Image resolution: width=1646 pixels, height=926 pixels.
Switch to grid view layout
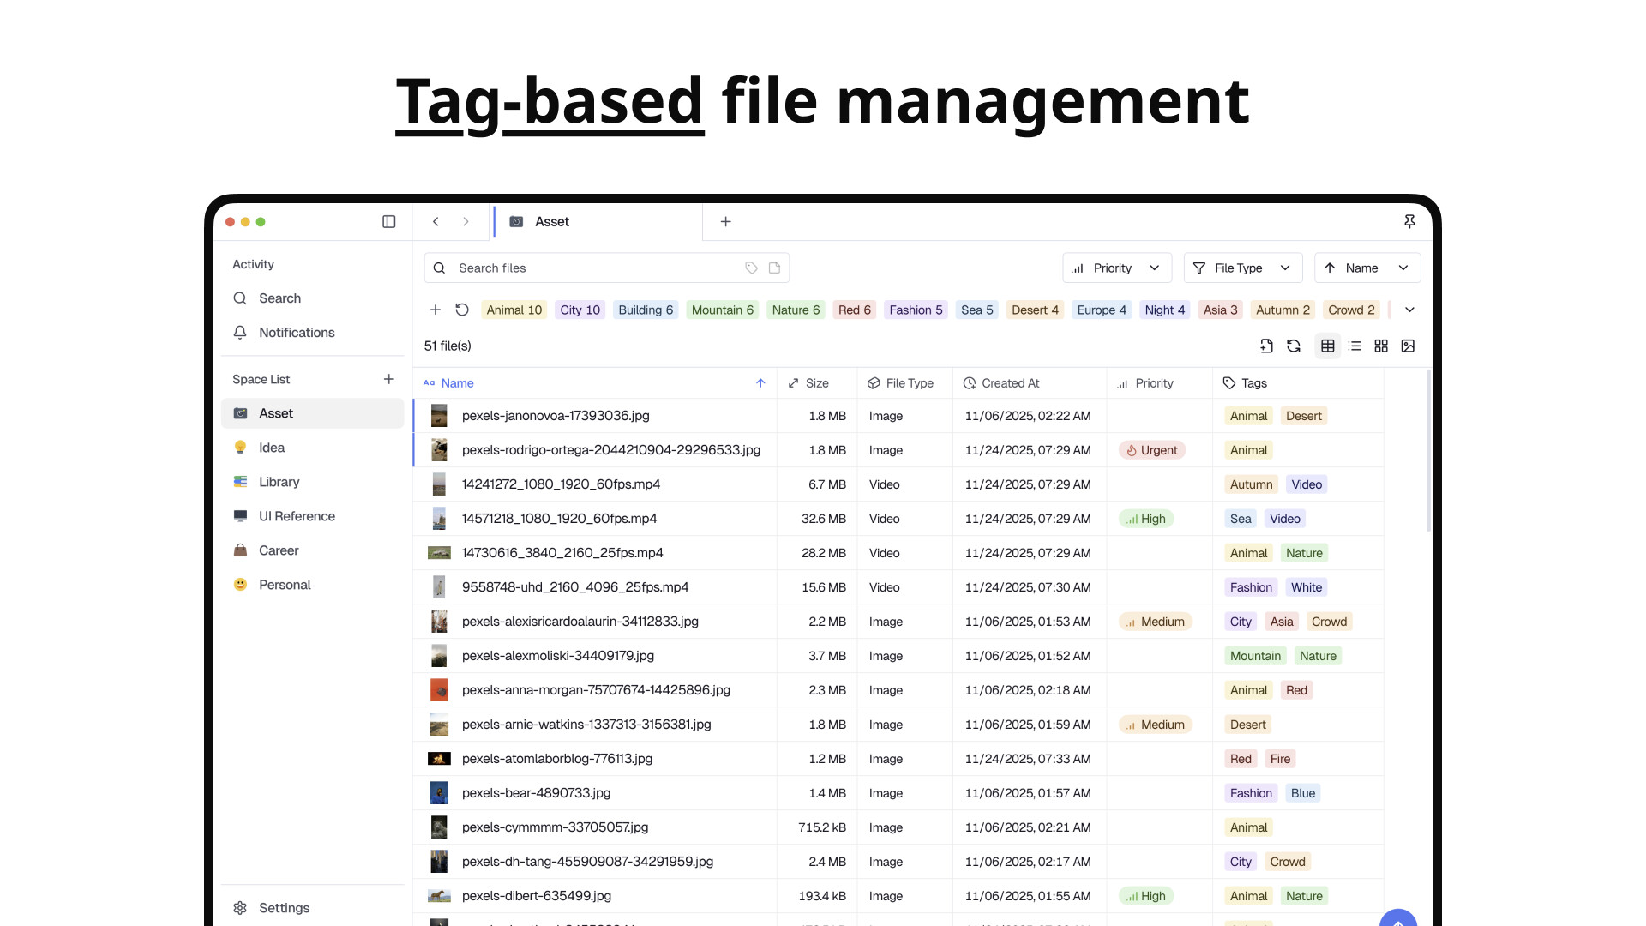[1381, 346]
